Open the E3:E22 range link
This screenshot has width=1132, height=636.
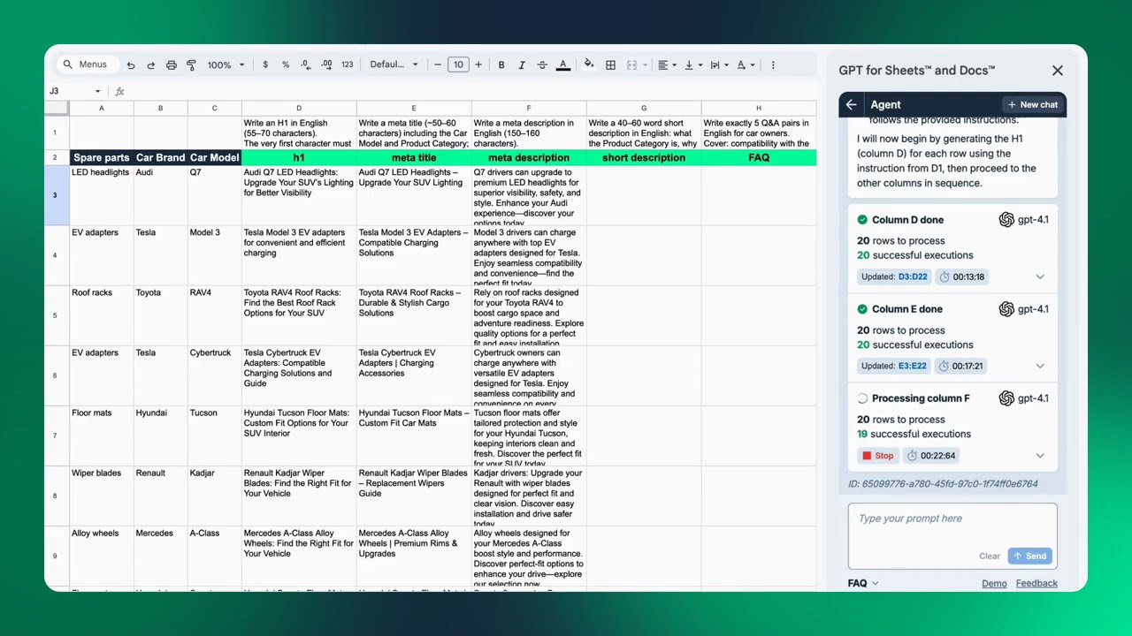point(913,366)
